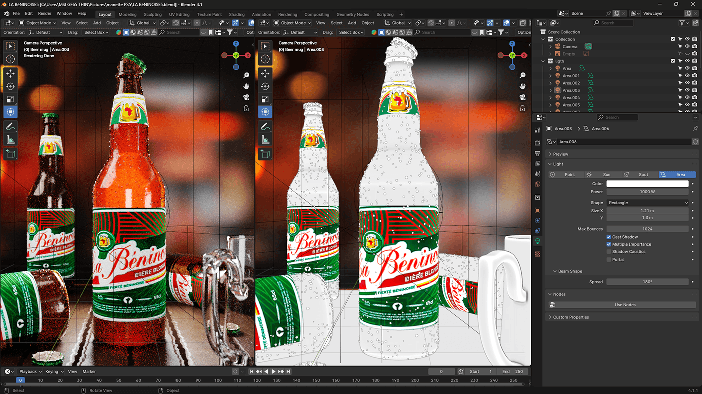This screenshot has height=394, width=702.
Task: Open the outliner filter dropdown
Action: coord(684,23)
